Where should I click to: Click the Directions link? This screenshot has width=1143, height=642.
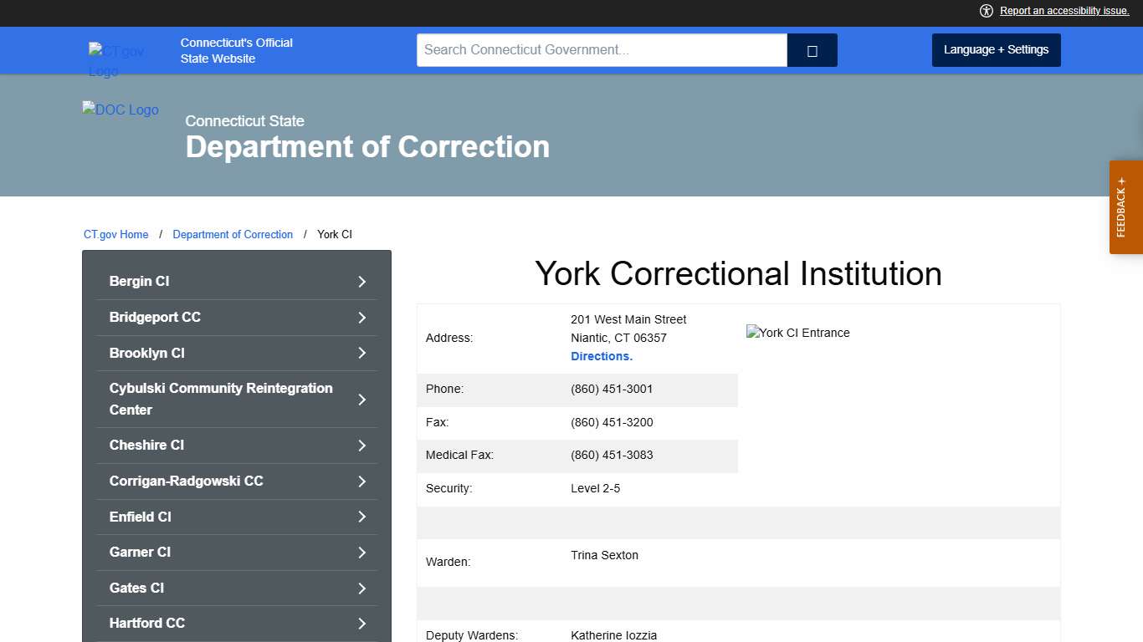pos(602,355)
